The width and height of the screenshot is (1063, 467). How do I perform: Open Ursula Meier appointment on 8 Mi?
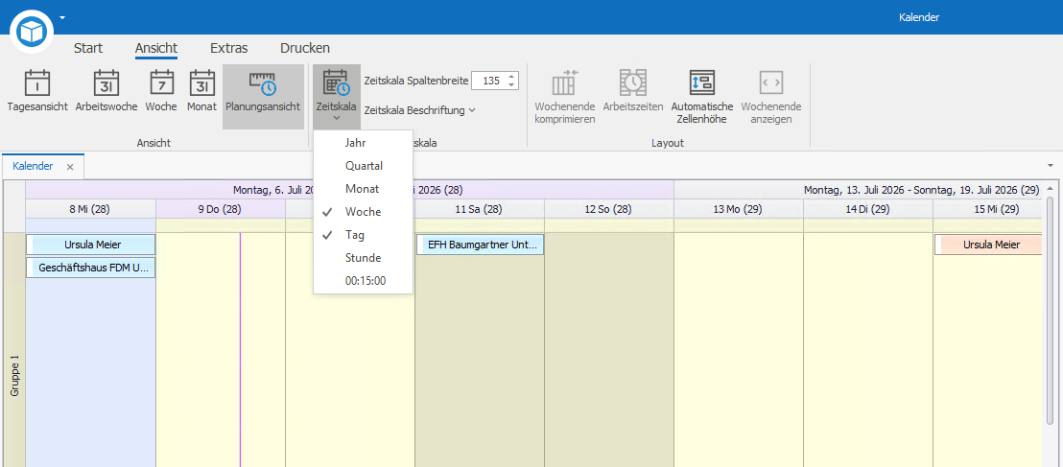(91, 244)
